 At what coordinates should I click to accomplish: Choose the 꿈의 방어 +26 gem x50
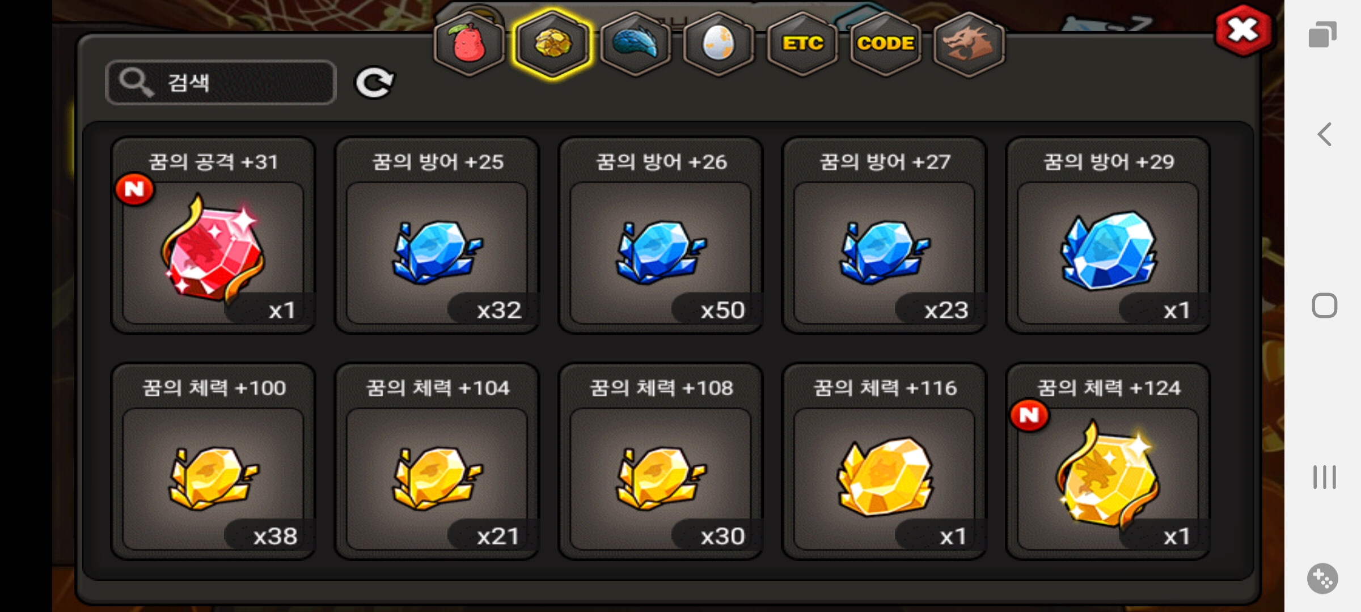point(661,235)
